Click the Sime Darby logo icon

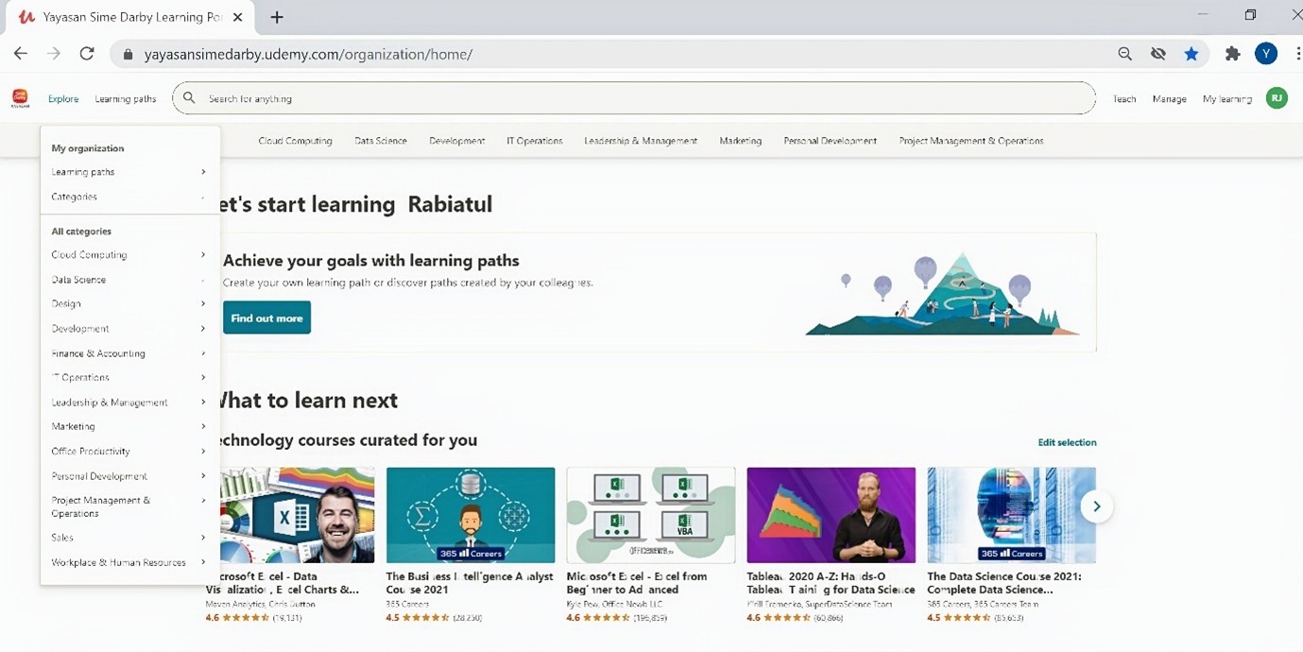click(20, 98)
